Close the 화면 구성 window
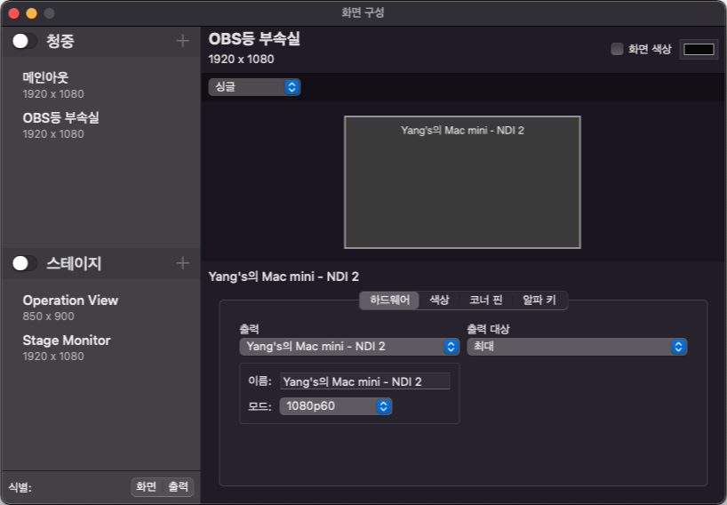727x505 pixels. (14, 13)
